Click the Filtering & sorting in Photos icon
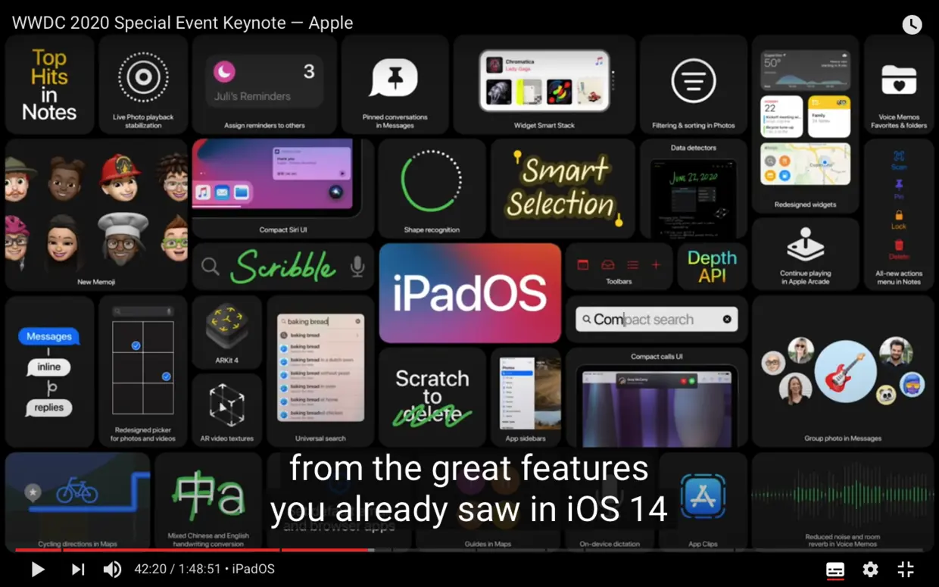The width and height of the screenshot is (939, 587). coord(693,82)
